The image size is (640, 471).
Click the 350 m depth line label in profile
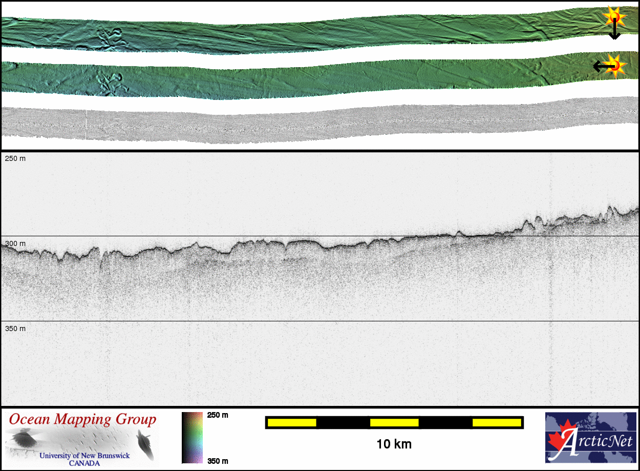15,329
